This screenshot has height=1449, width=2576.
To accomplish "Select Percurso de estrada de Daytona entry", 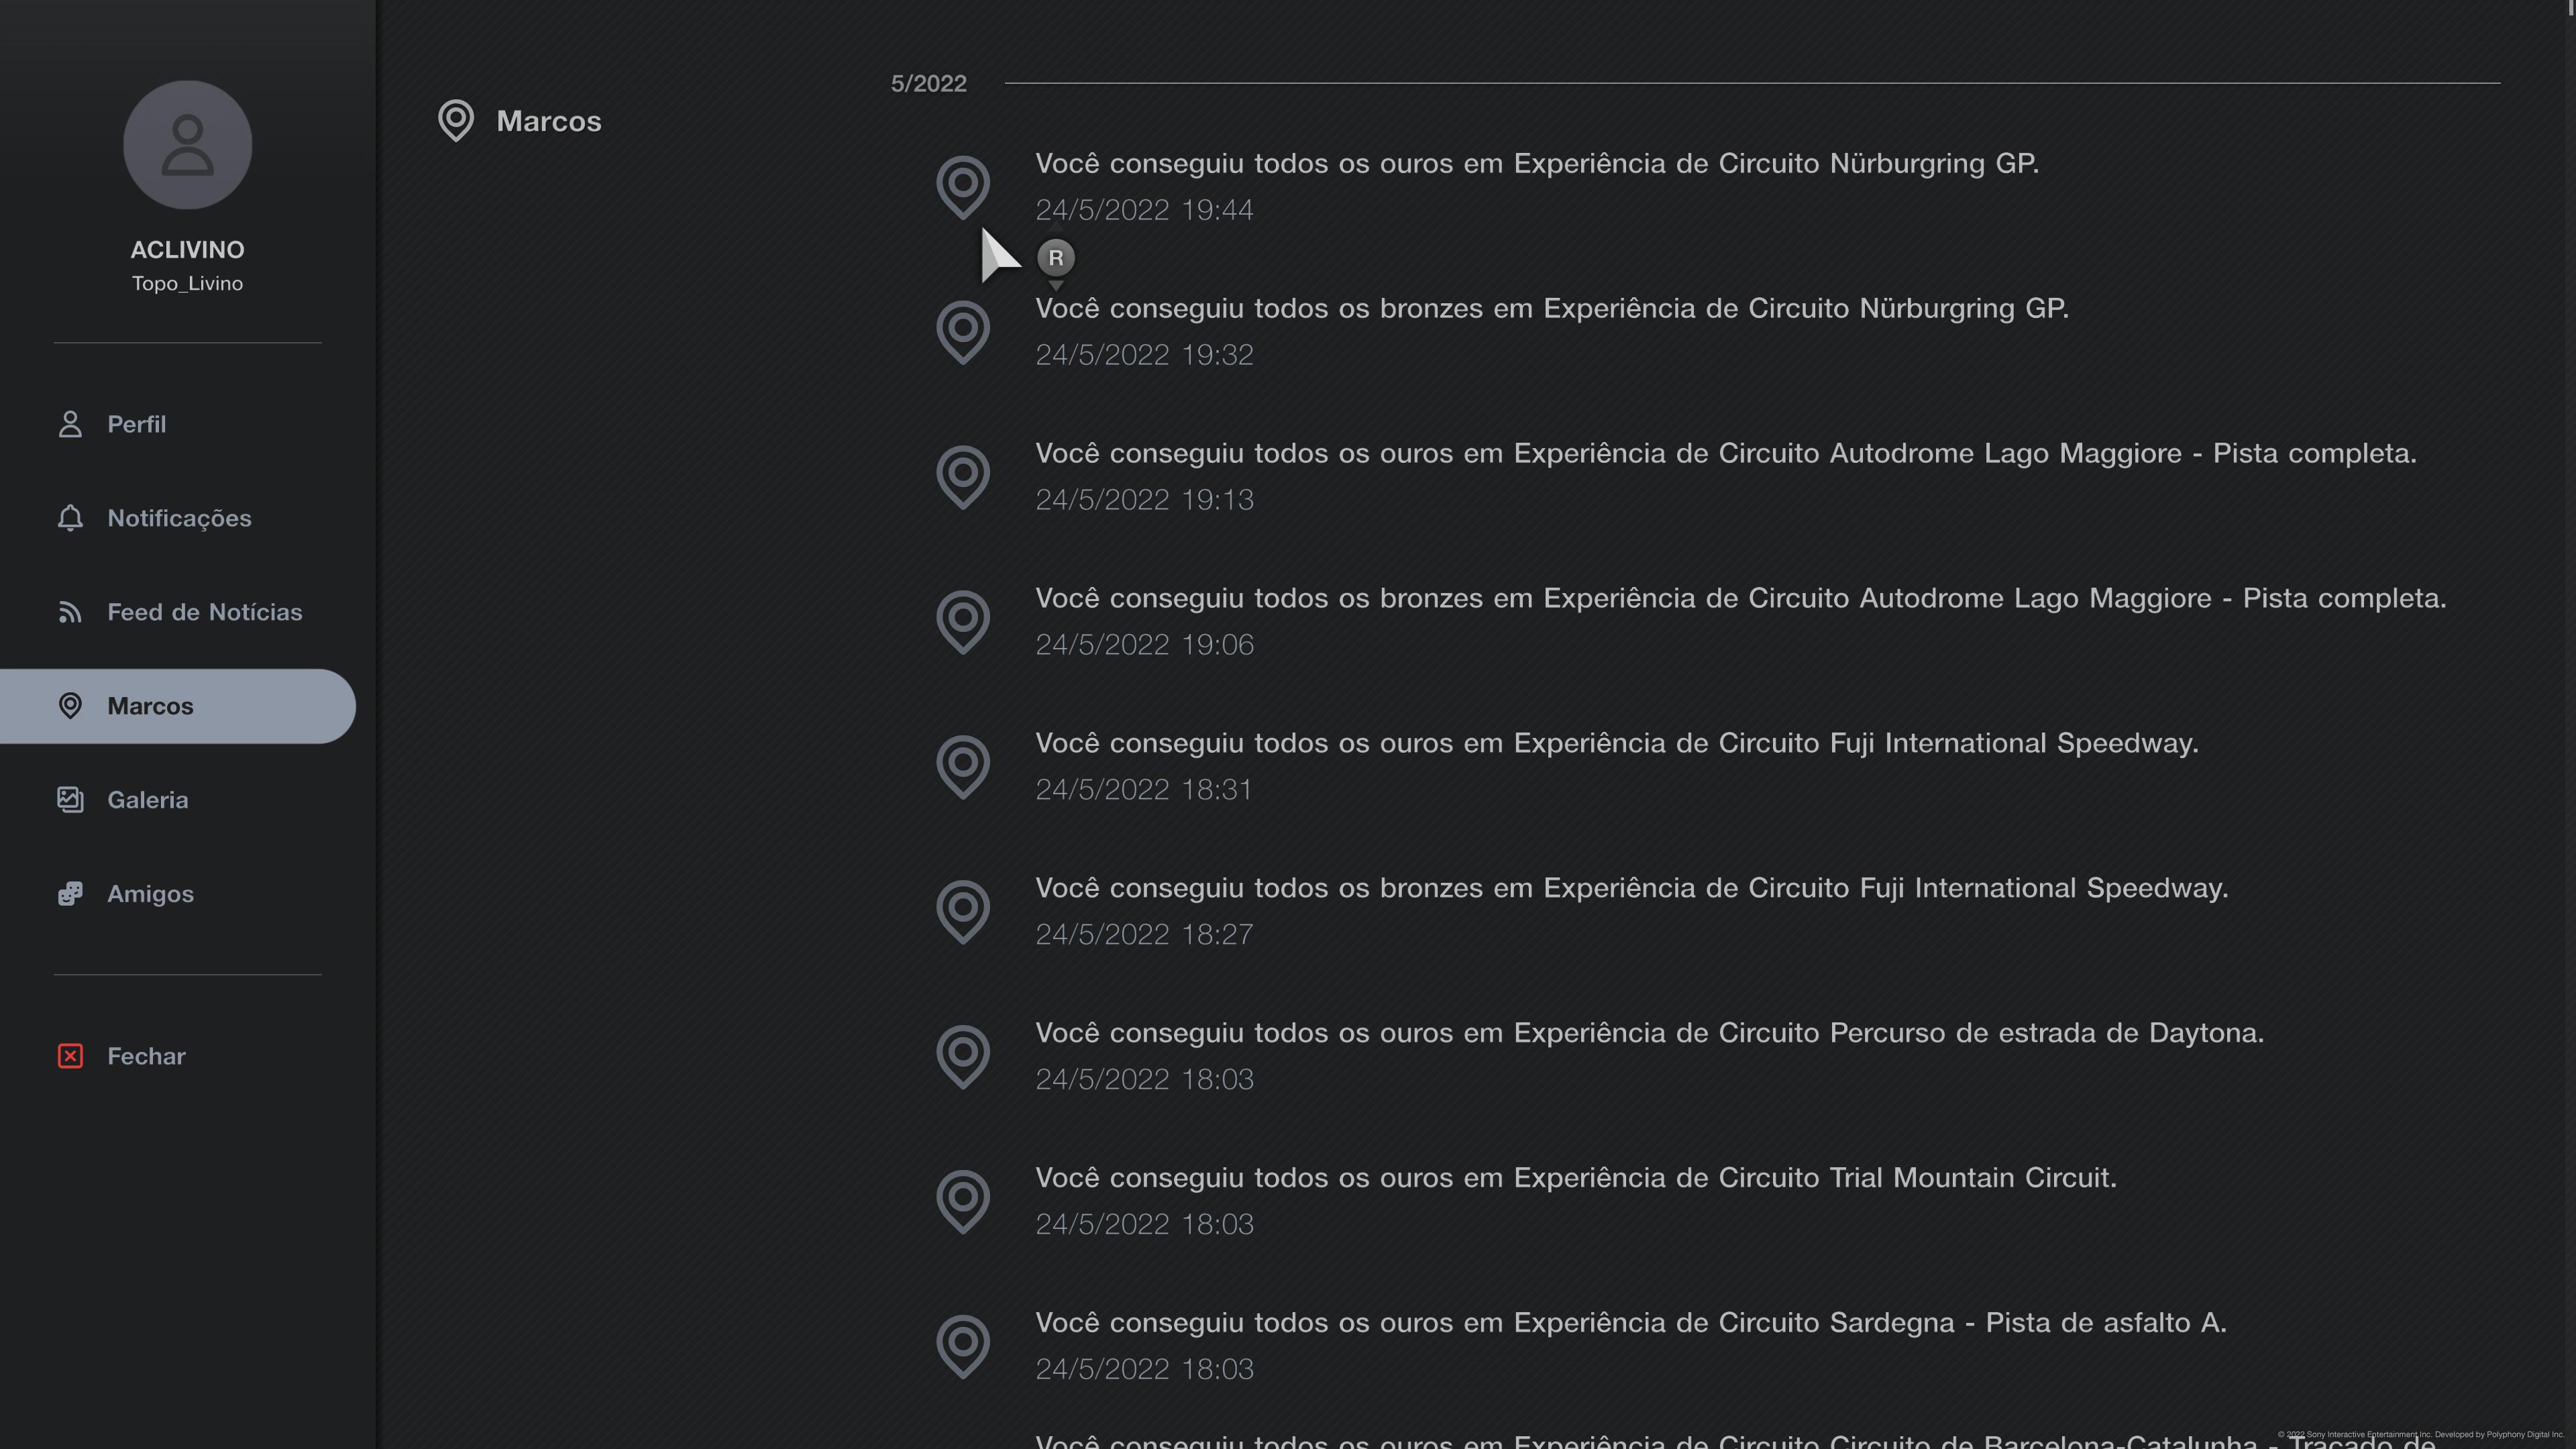I will pyautogui.click(x=1650, y=1033).
